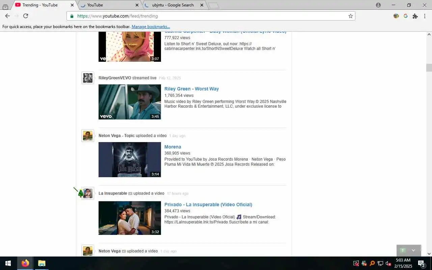Image resolution: width=432 pixels, height=270 pixels.
Task: Click the Feb 12, 2025 timestamp
Action: coord(170,78)
